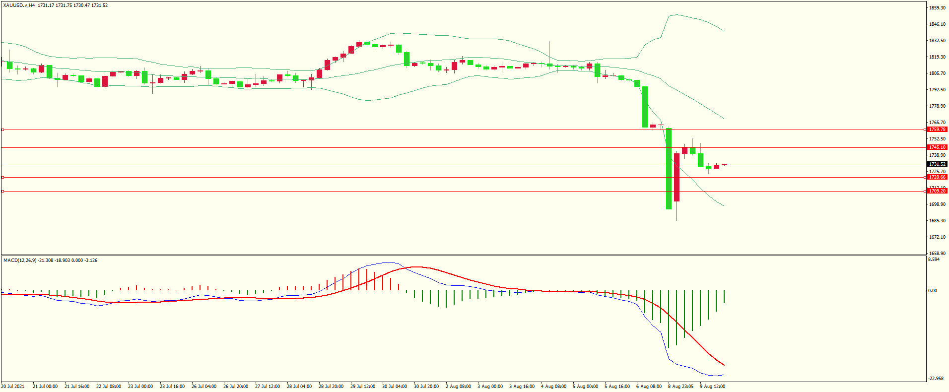Screen dimensions: 949x392
Task: Click the 26 Jul 20:00 time label
Action: [236, 387]
